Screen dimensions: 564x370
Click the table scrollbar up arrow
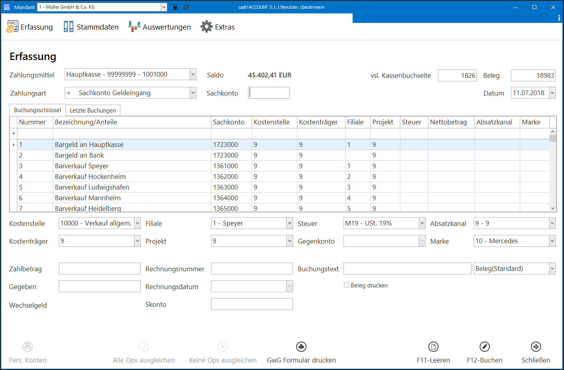coord(553,131)
